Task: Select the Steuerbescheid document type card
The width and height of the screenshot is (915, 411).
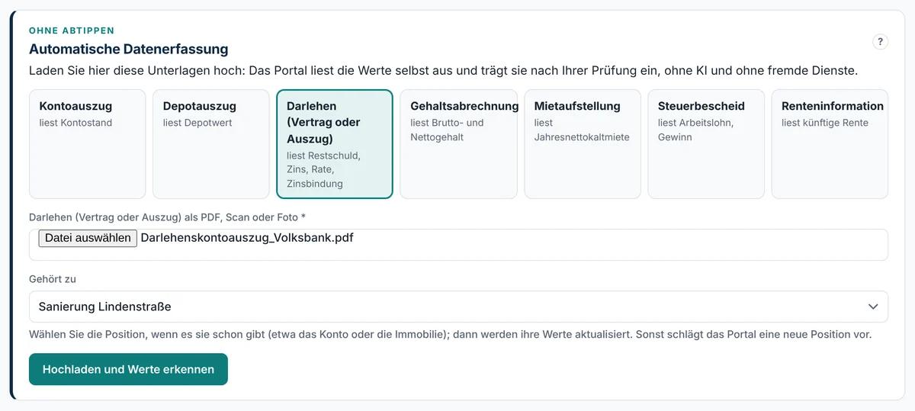Action: pos(706,144)
